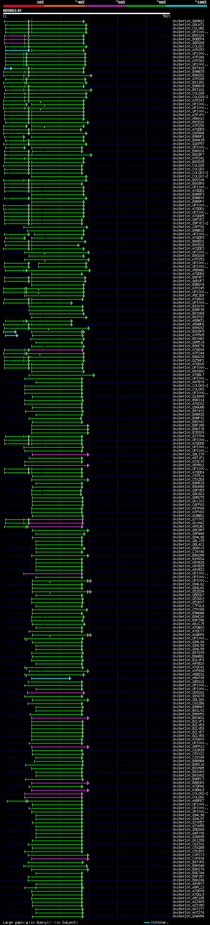Select hit UniRef100_B9I1R1
210x925 pixels.
pos(188,83)
